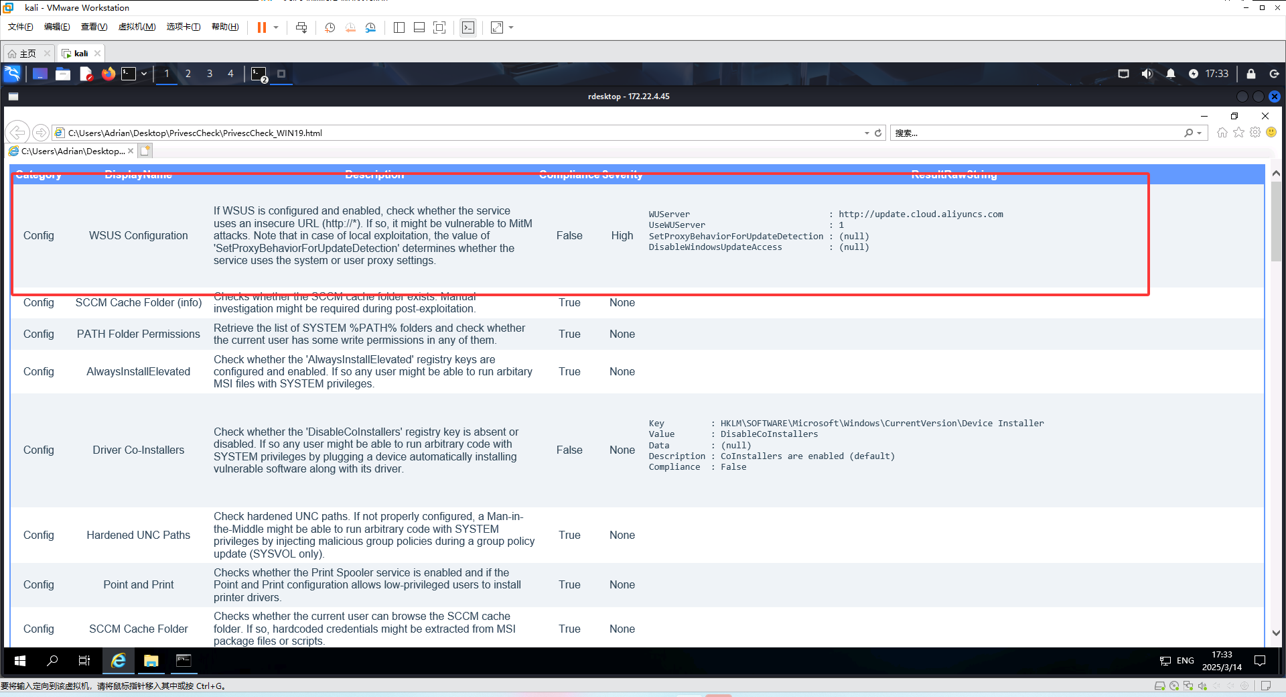The width and height of the screenshot is (1286, 697).
Task: Open Internet Explorer settings gear
Action: point(1255,133)
